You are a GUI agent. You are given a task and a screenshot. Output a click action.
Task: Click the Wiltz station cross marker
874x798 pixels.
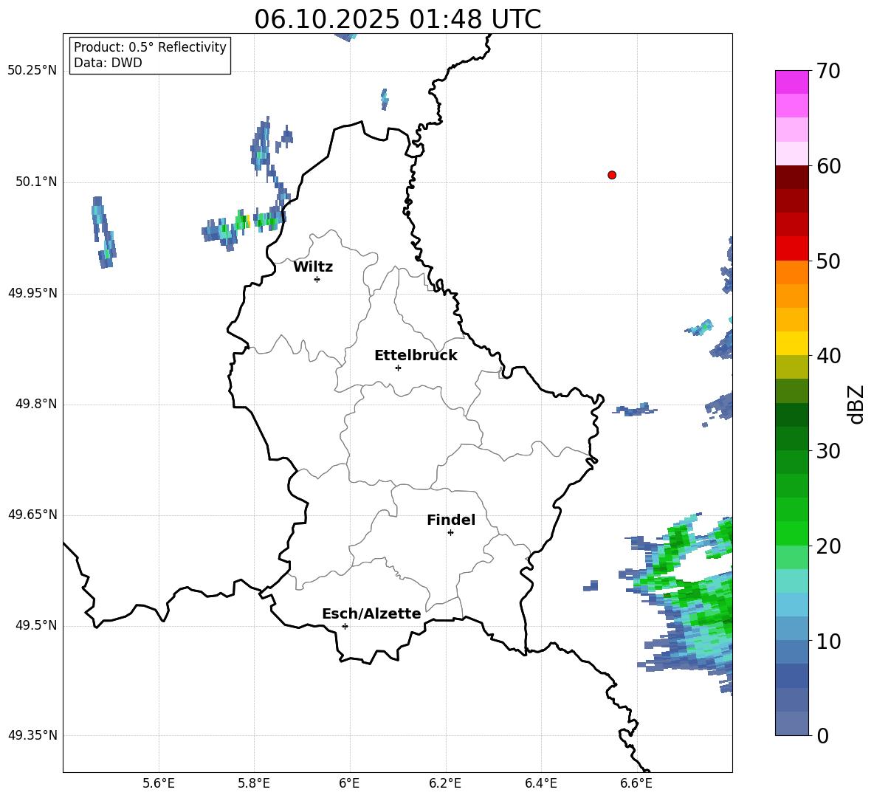point(317,279)
